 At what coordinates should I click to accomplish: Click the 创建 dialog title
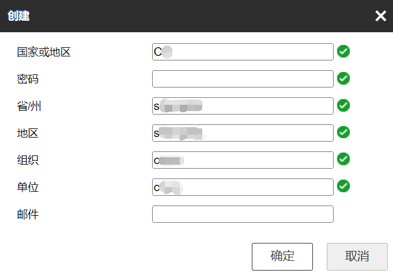coord(18,16)
